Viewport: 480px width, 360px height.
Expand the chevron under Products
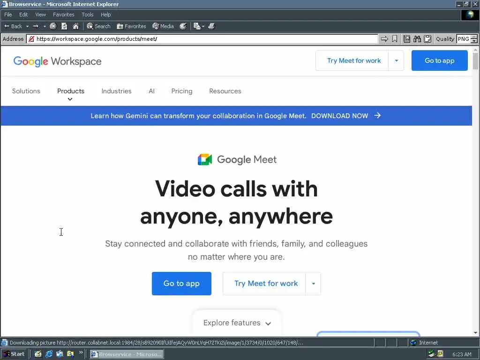tap(70, 99)
